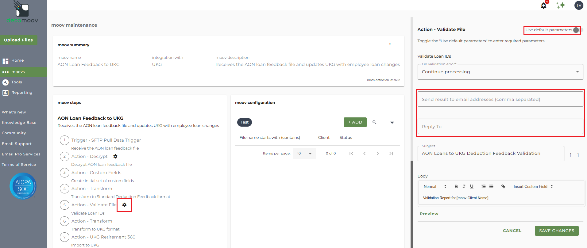Focus the Reply To field
The height and width of the screenshot is (248, 587).
(x=500, y=127)
